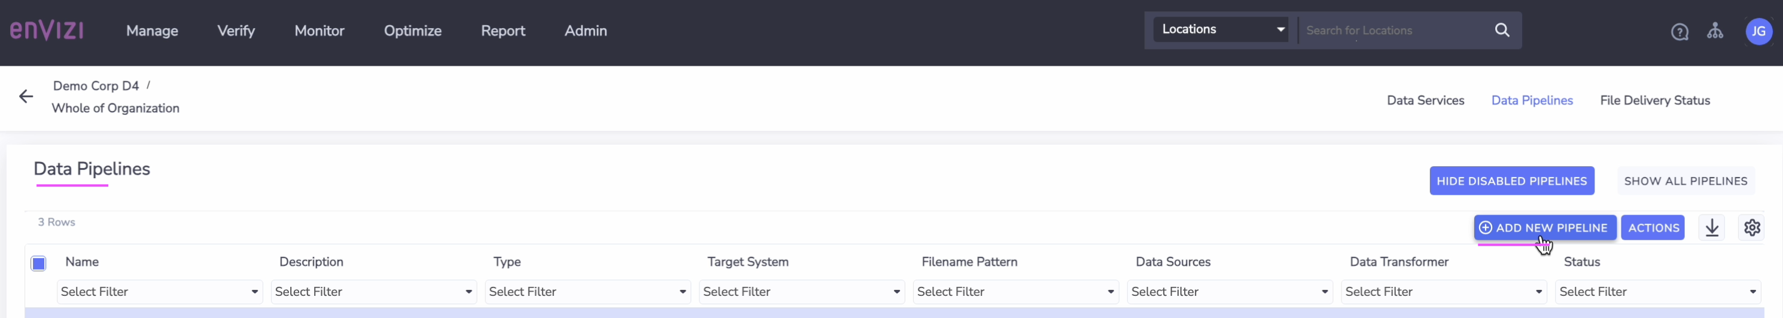Screen dimensions: 1783x318
Task: Open the JG user avatar menu
Action: (x=1758, y=31)
